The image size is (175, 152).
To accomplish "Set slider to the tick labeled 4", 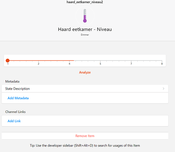I will [69, 60].
